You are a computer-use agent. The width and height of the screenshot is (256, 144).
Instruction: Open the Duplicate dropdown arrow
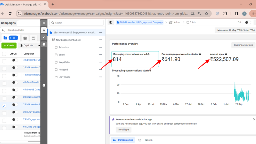coord(39,45)
